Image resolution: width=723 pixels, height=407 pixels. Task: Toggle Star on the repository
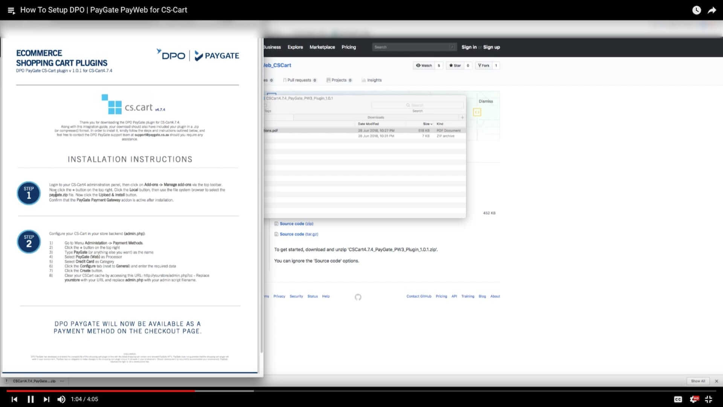tap(456, 65)
